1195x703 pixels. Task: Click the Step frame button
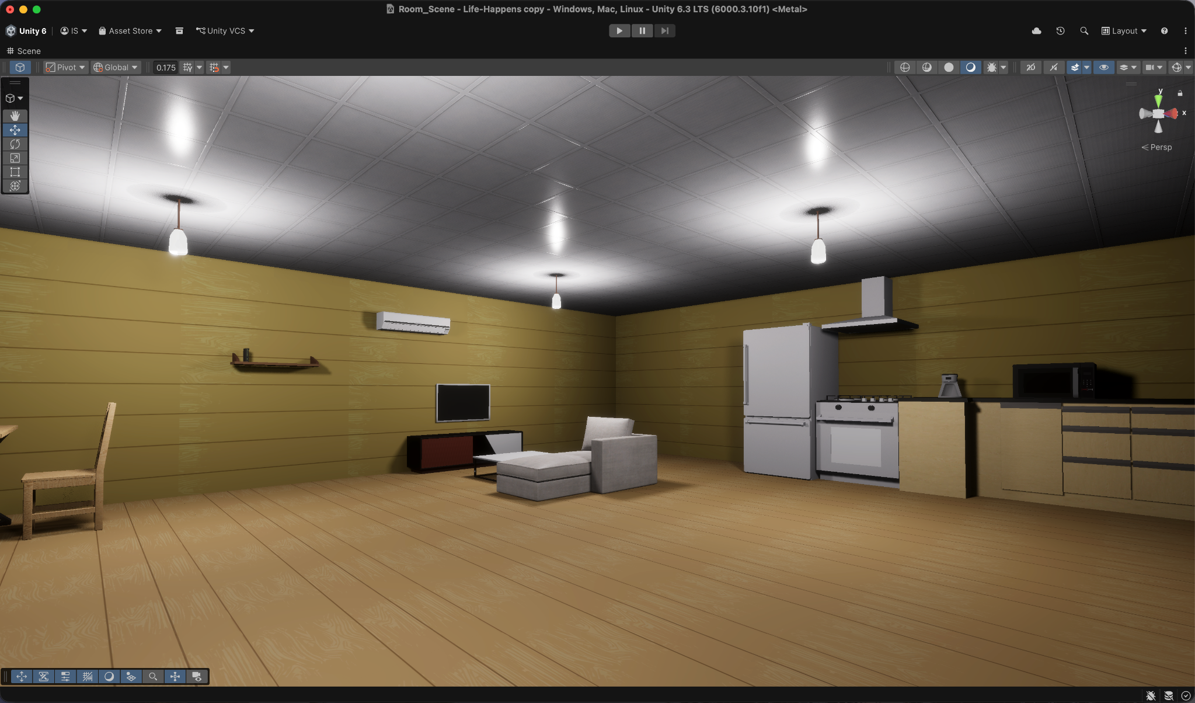[664, 31]
